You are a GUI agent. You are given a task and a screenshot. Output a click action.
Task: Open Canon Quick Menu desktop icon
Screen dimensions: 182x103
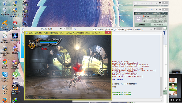point(5,51)
